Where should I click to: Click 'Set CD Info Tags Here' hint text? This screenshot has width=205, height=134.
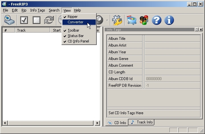(x=126, y=113)
